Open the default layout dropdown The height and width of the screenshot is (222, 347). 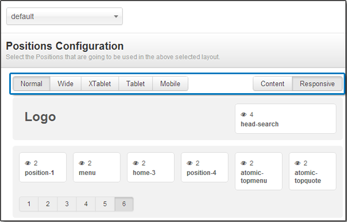pyautogui.click(x=65, y=16)
